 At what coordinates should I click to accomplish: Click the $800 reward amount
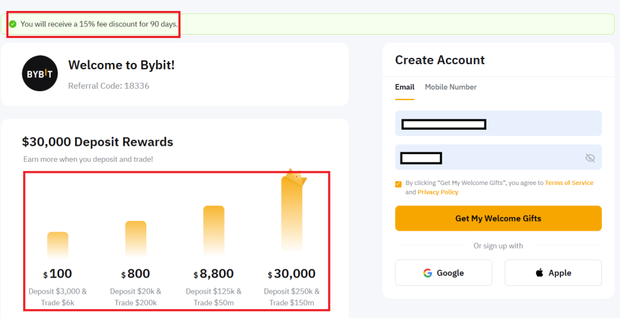[135, 274]
